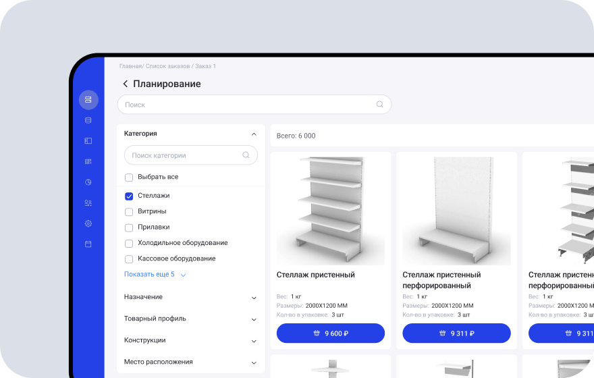Check the Кассовое оборудование checkbox
The image size is (594, 378).
[x=129, y=259]
